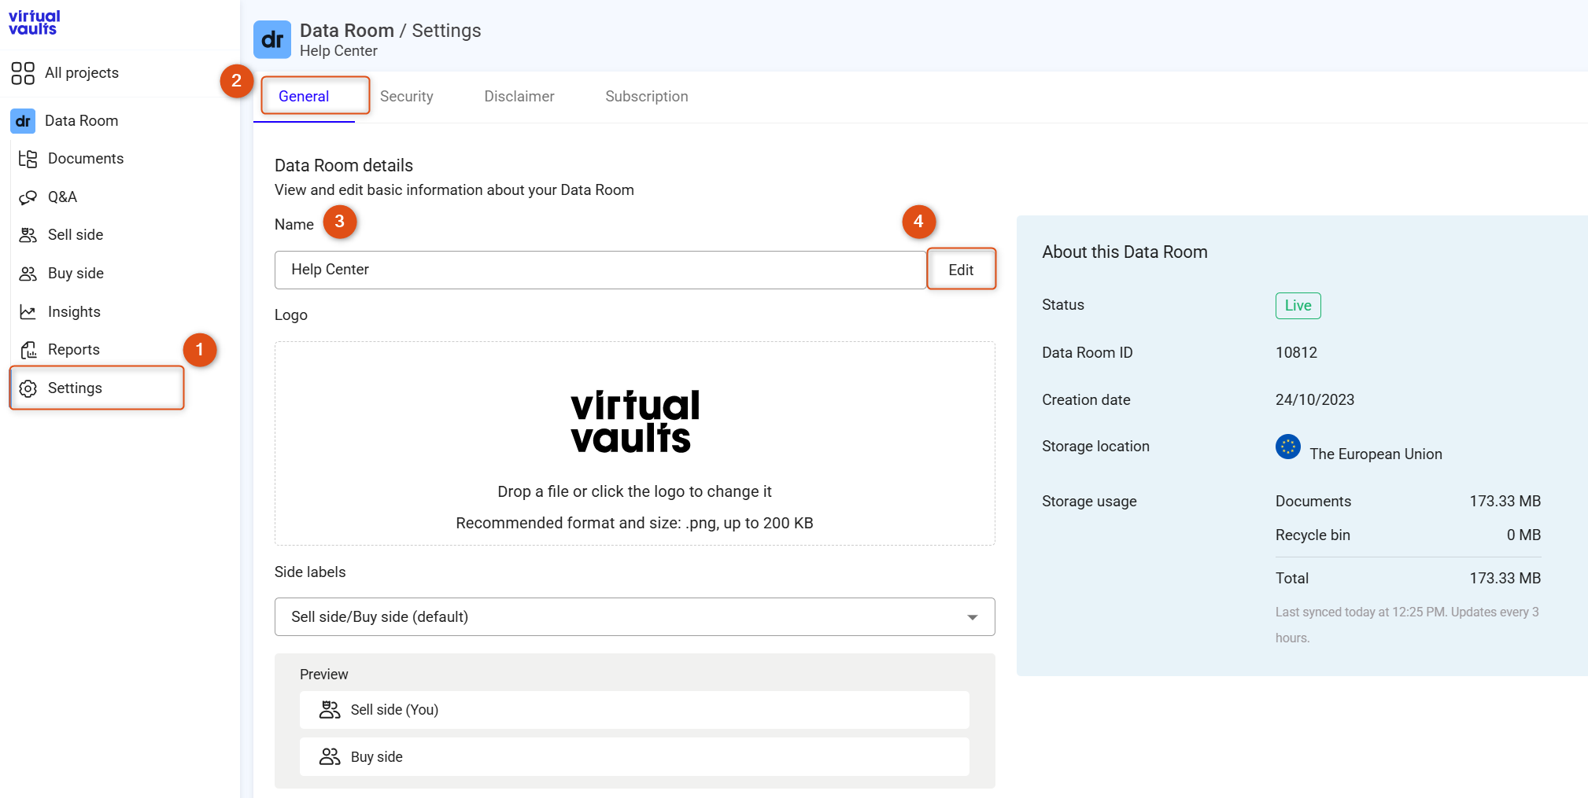Open the Disclaimer tab
Viewport: 1588px width, 798px height.
[x=519, y=97]
